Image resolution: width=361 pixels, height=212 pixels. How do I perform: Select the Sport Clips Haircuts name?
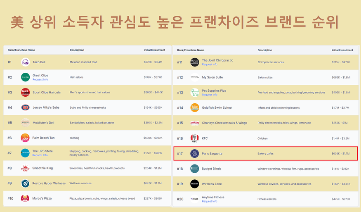[47, 92]
